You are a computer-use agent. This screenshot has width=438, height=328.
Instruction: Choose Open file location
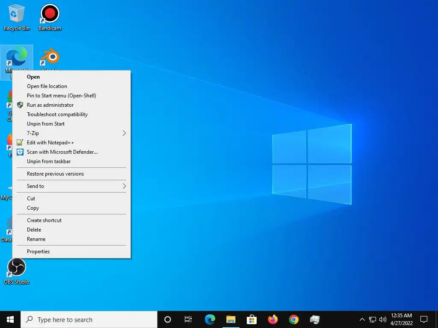click(x=71, y=86)
